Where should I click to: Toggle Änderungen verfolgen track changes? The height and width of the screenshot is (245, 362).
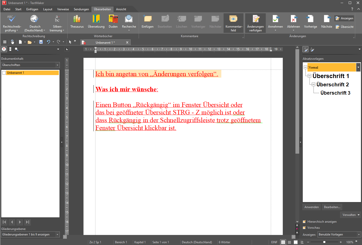[255, 23]
